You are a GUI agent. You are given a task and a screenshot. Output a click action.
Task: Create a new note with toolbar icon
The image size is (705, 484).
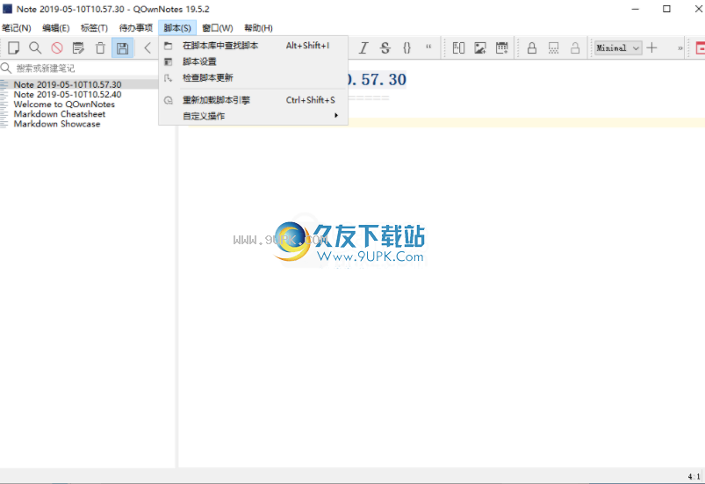pos(14,47)
